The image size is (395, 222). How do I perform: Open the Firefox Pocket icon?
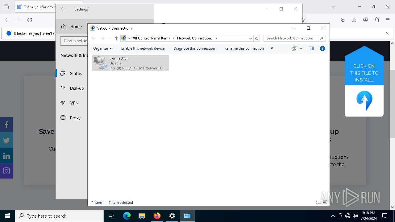pyautogui.click(x=343, y=20)
